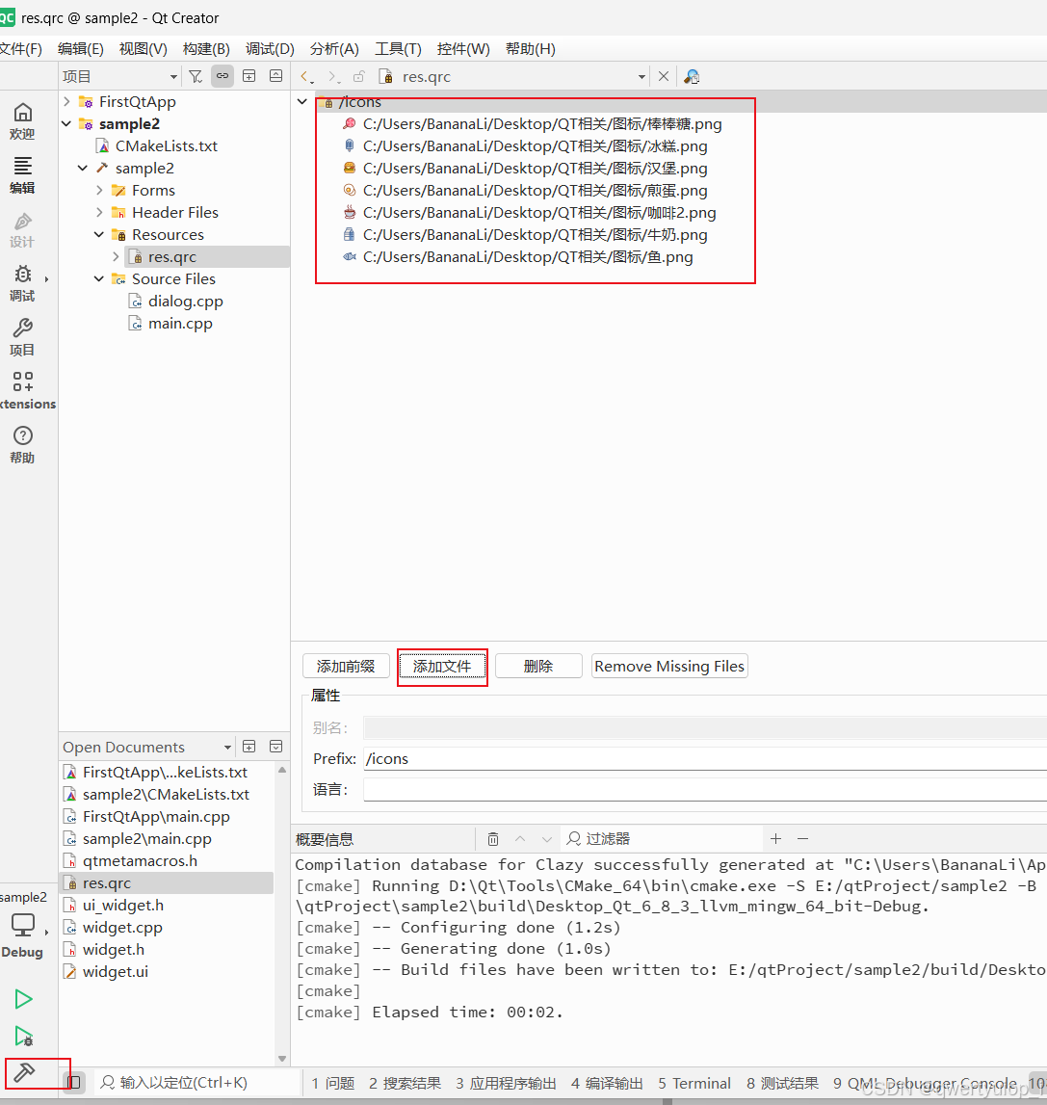Image resolution: width=1047 pixels, height=1105 pixels.
Task: Click the filter tree funnel icon
Action: 196,76
